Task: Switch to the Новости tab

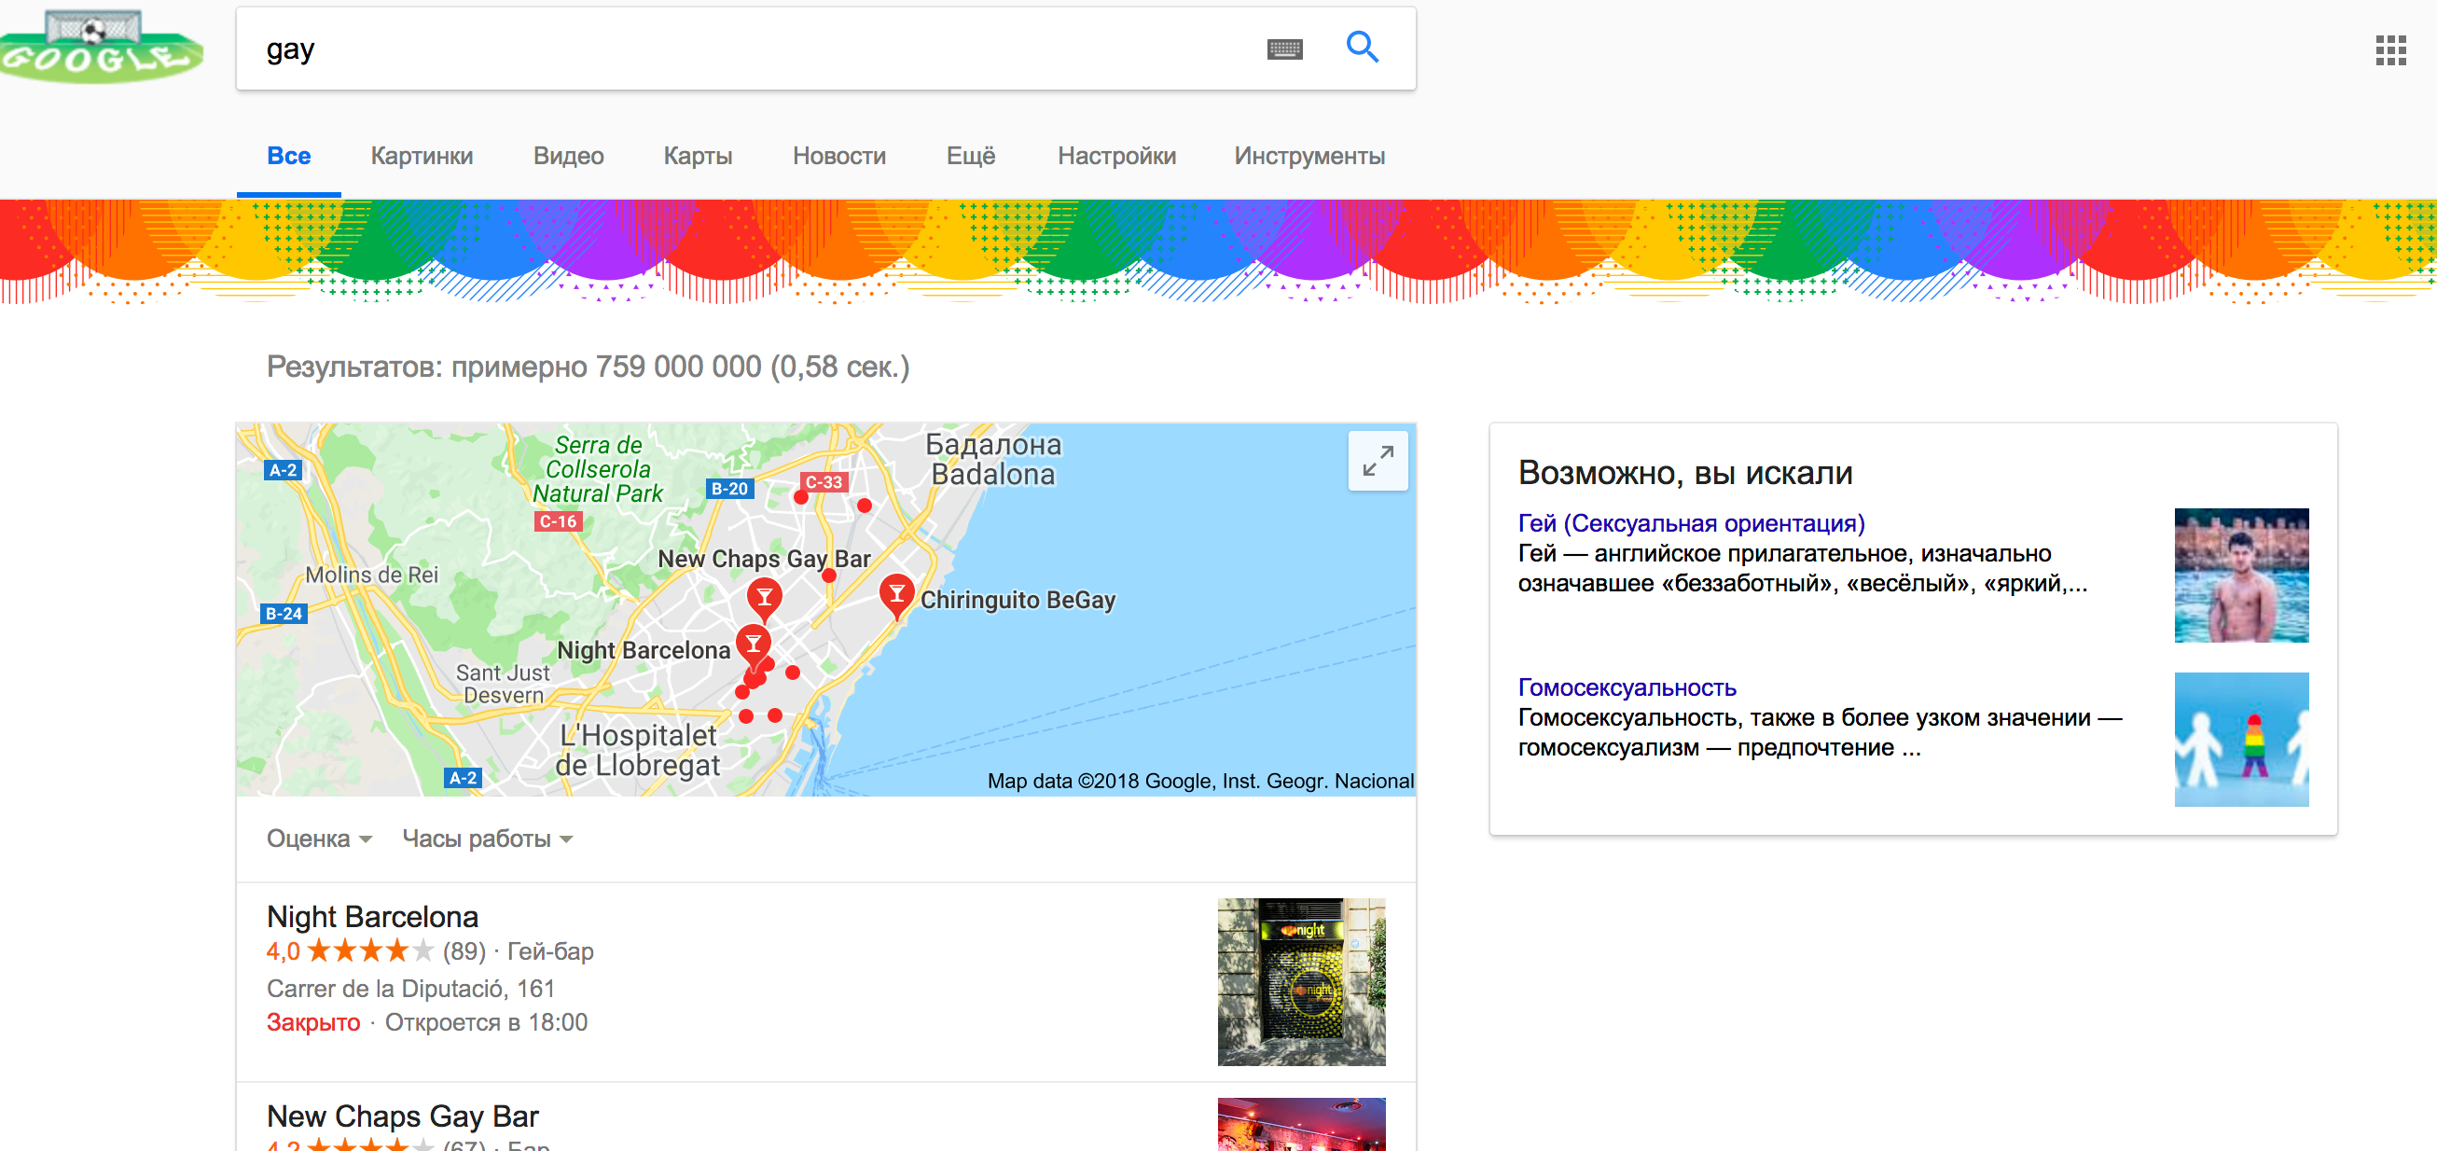Action: click(838, 156)
